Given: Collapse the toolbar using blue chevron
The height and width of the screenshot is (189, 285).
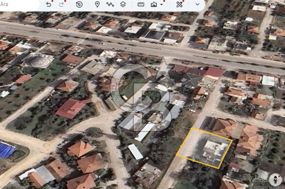Looking at the screenshot, I should point(197,4).
